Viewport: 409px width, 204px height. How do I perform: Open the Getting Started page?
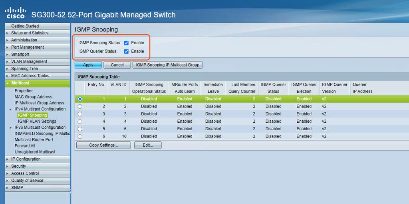[x=37, y=26]
